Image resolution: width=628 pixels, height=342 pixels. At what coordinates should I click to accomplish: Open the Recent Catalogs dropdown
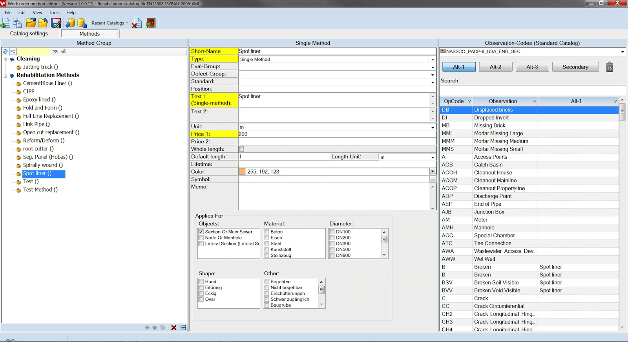110,23
